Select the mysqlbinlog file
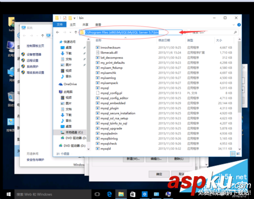 coord(109,139)
